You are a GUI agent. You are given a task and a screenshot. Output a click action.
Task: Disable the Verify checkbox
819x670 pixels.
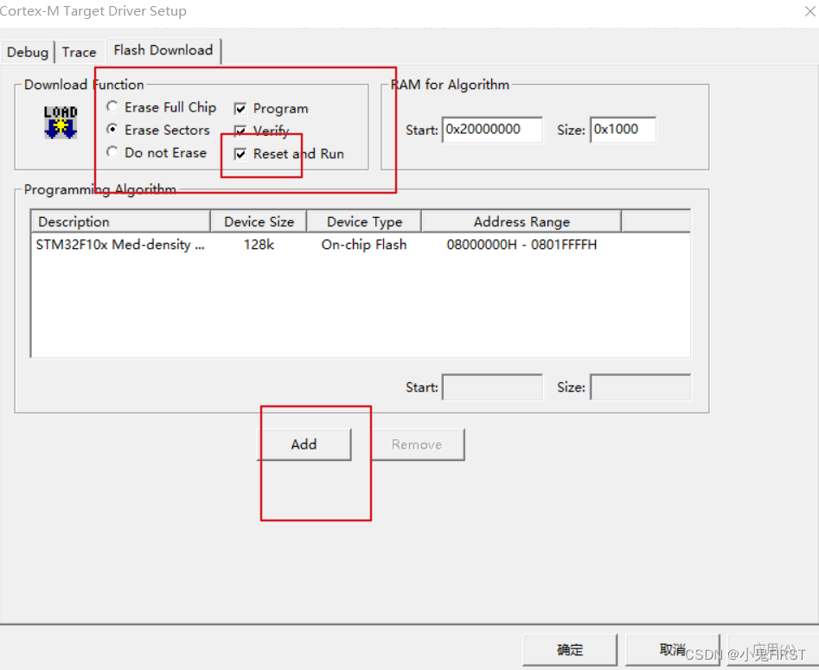[240, 131]
